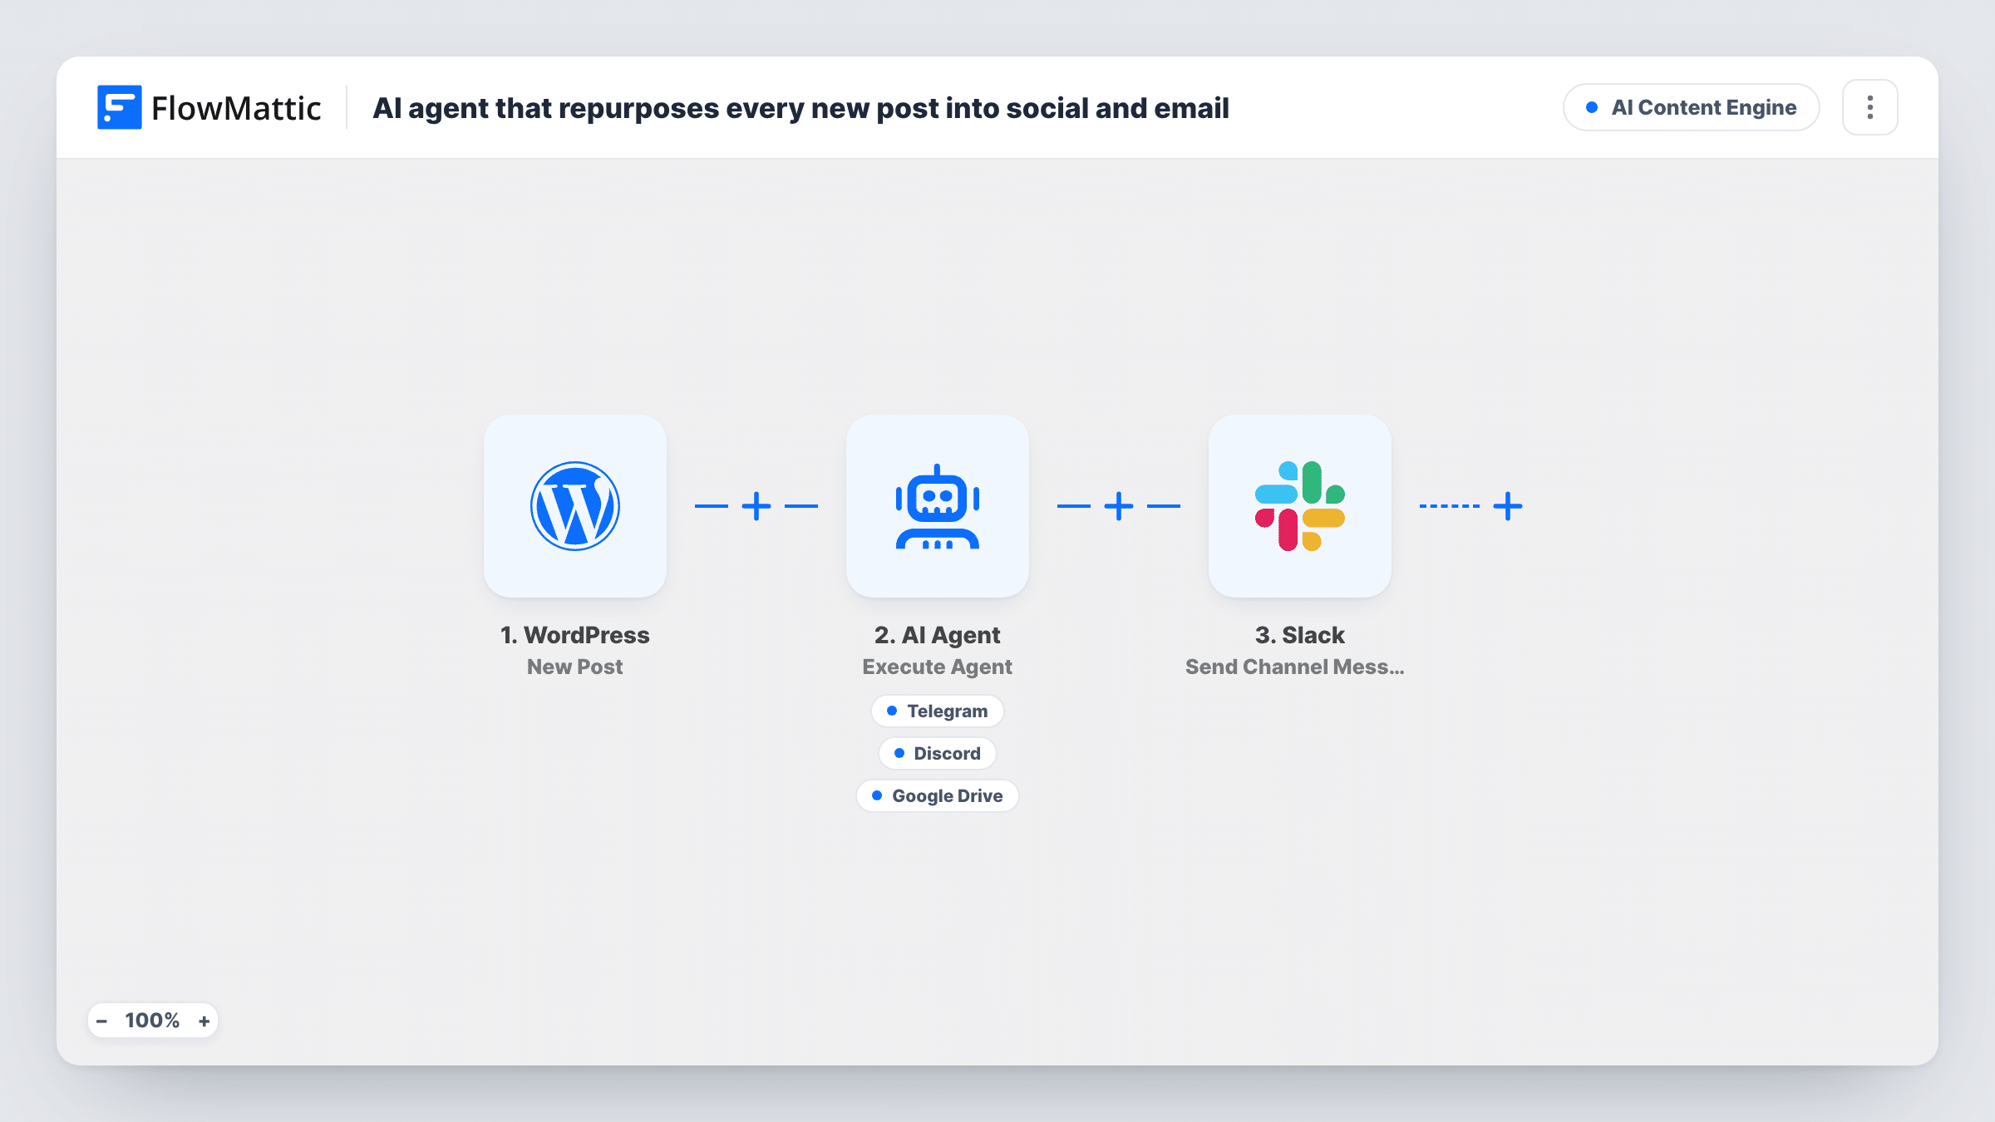
Task: Click the FlowMattic logo
Action: [x=209, y=107]
